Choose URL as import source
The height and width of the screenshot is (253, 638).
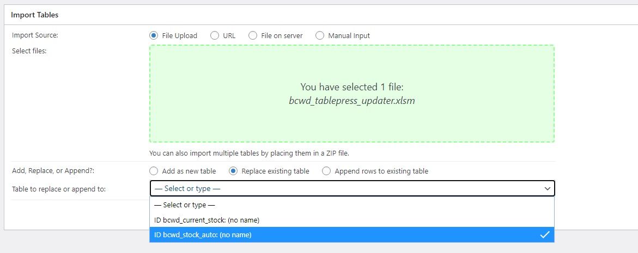(x=214, y=35)
